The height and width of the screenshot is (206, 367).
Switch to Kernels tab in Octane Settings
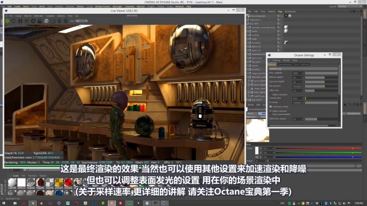click(272, 65)
